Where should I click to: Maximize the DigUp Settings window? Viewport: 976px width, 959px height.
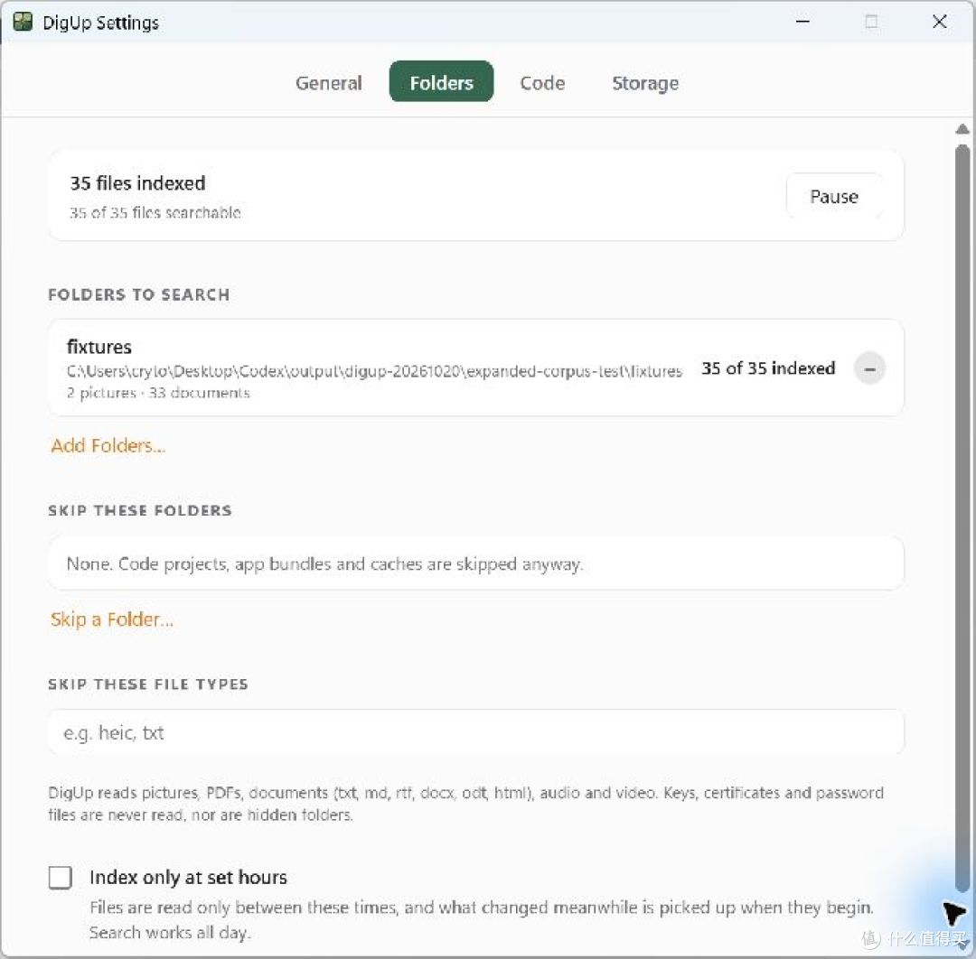pyautogui.click(x=871, y=22)
